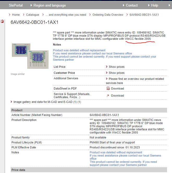The image size is (172, 173).
Task: Open product related services overview link
Action: (x=135, y=81)
